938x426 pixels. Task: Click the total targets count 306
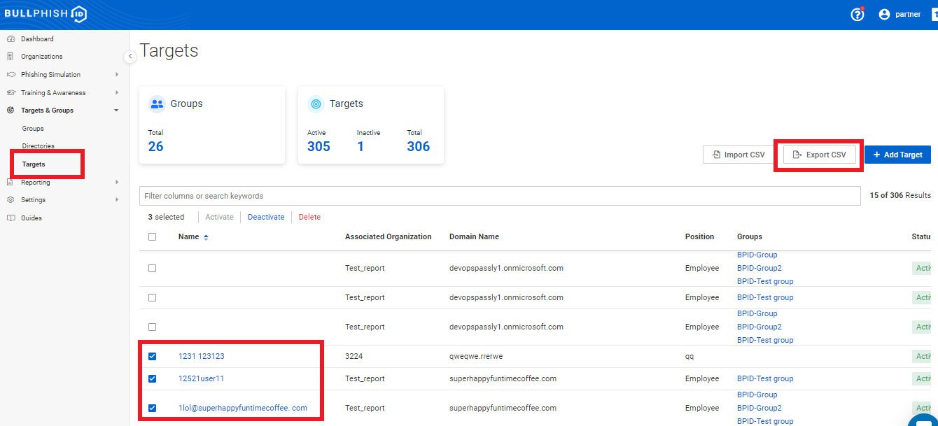[x=419, y=147]
